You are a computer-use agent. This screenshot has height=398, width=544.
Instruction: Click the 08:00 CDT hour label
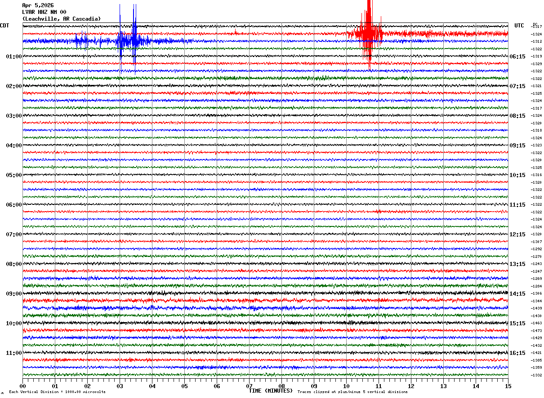click(14, 264)
